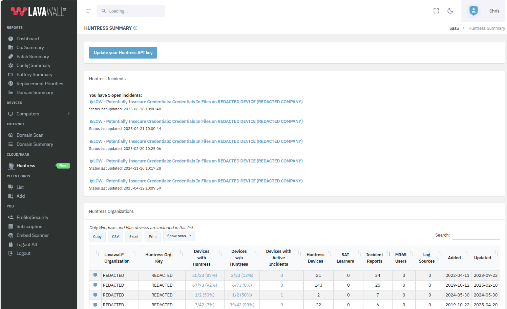This screenshot has width=507, height=309.
Task: Click the Battery Summary icon
Action: pos(11,75)
